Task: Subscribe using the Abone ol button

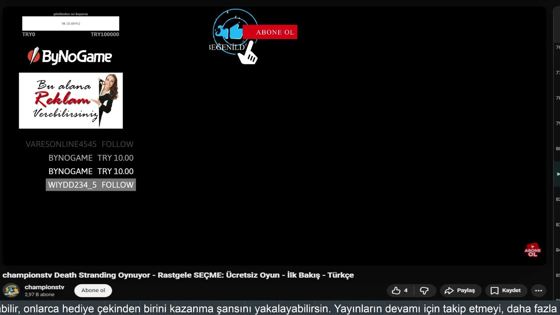Action: 93,290
